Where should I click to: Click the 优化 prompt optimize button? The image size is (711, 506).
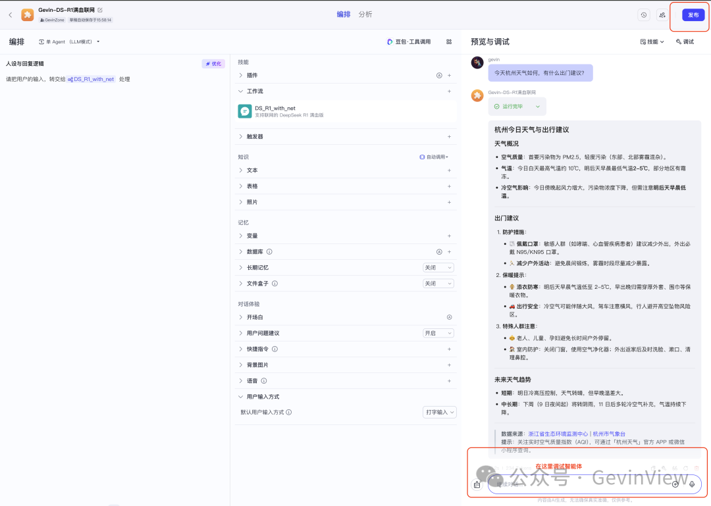point(213,64)
